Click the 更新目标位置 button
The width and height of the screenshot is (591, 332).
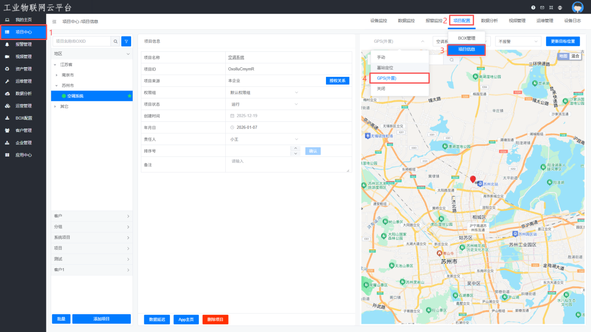coord(563,41)
